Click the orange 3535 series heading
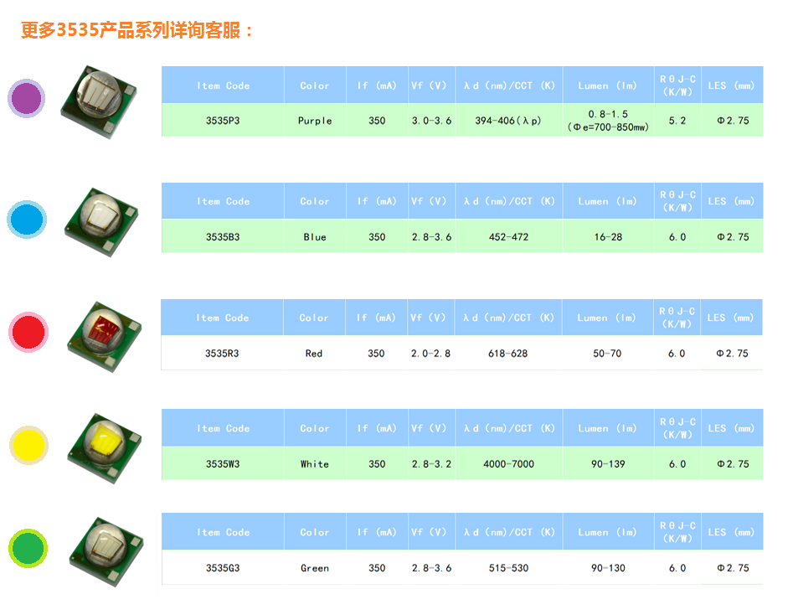 coord(136,30)
